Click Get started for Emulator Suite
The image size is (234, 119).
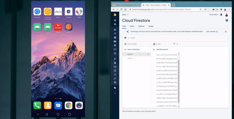pyautogui.click(x=212, y=32)
